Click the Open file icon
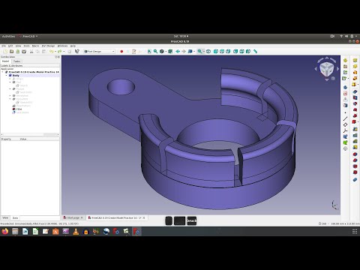This screenshot has height=270, width=360. (x=11, y=51)
